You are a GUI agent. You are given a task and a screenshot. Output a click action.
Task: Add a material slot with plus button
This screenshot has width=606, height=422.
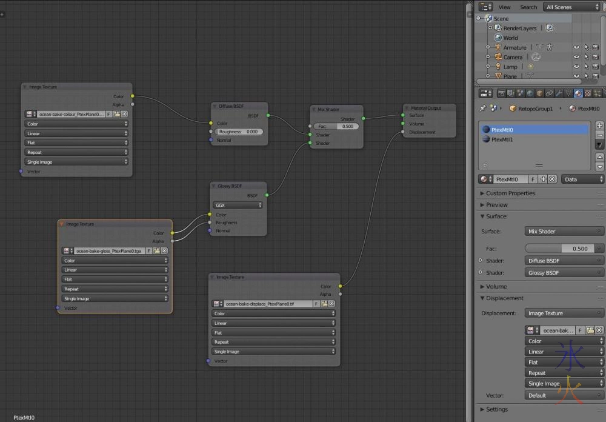point(599,126)
